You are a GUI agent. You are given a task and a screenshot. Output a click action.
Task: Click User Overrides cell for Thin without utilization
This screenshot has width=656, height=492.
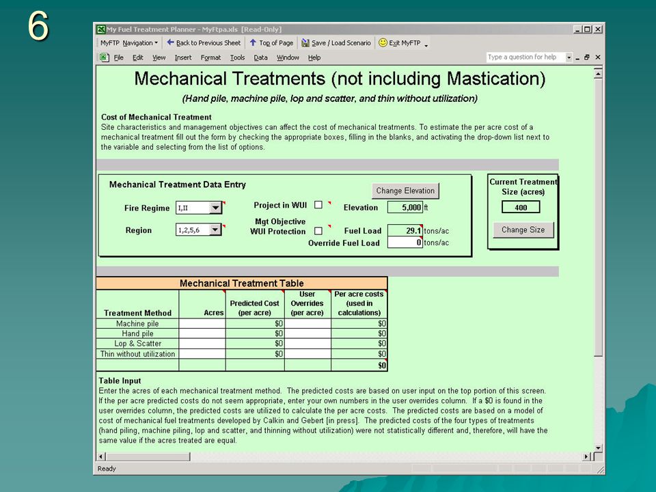point(307,354)
